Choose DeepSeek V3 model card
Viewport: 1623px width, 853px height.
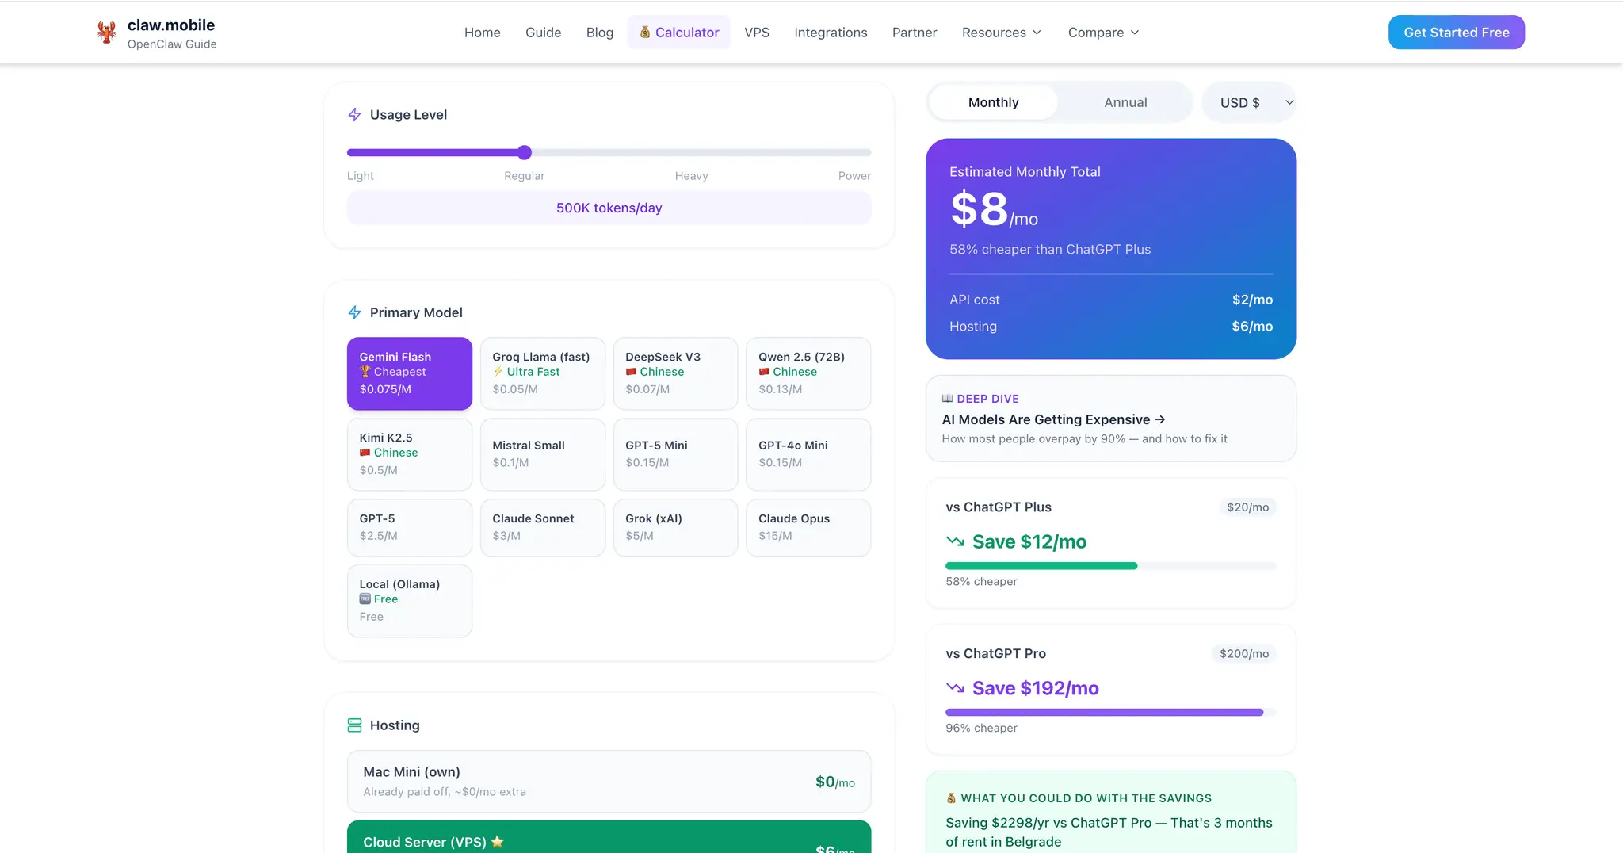tap(676, 373)
